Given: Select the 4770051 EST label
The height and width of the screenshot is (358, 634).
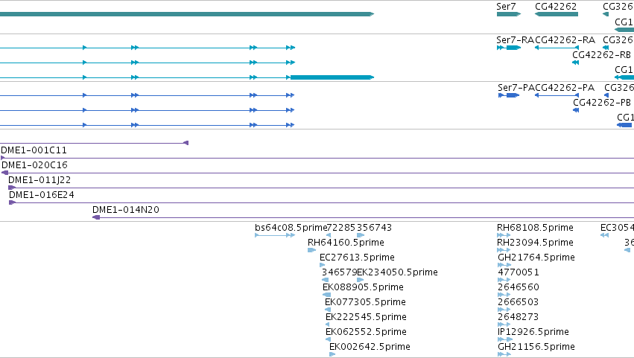Looking at the screenshot, I should (519, 272).
